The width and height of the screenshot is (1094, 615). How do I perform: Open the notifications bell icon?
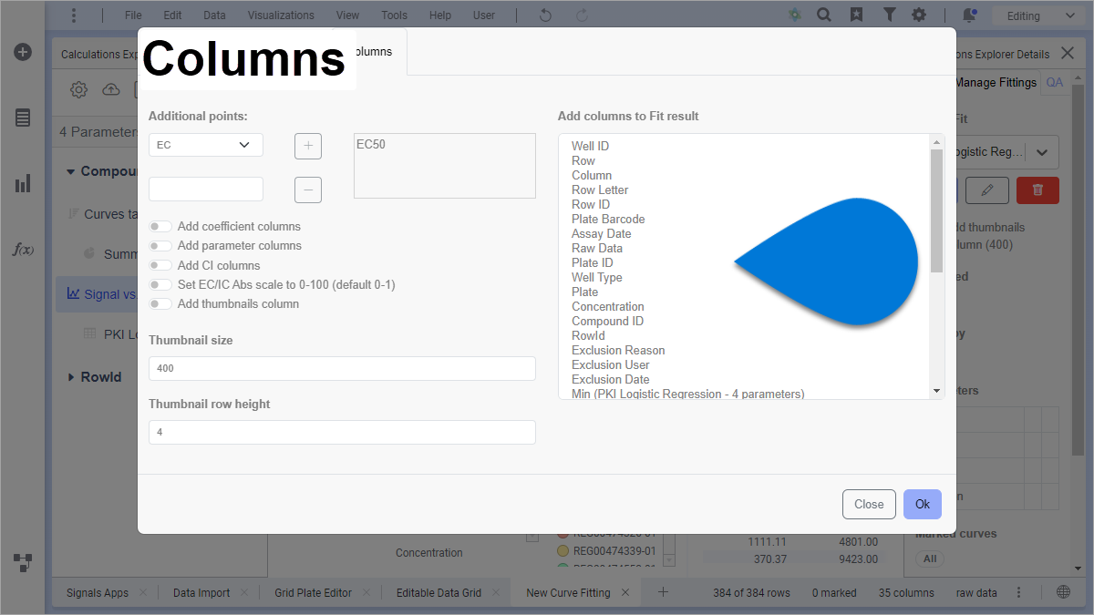tap(969, 15)
